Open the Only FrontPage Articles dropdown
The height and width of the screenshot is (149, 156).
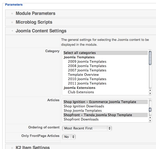click(69, 137)
